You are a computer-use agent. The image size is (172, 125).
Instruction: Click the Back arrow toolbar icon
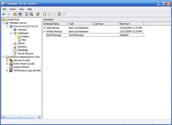[4, 14]
